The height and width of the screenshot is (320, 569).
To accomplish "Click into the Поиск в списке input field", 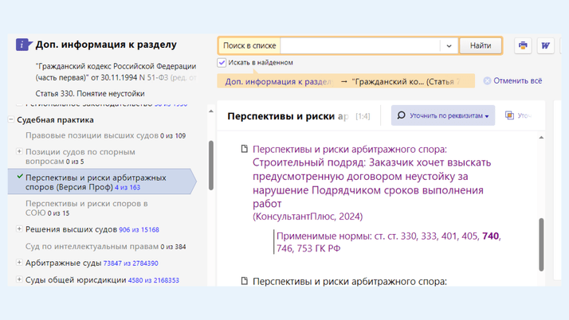I will (x=360, y=46).
